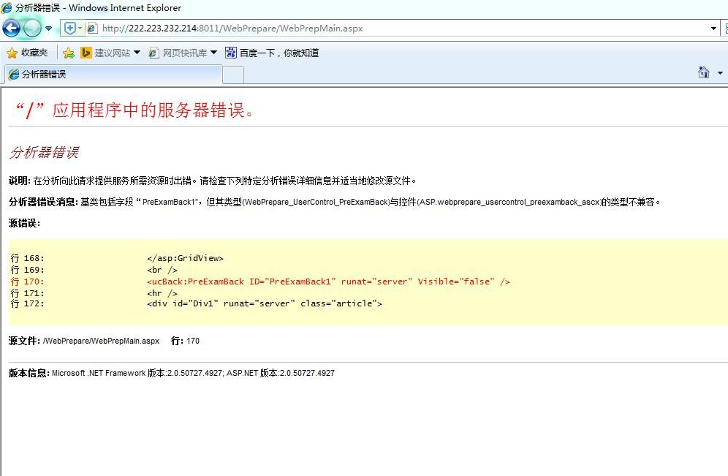Click the Baidu paw icon on favorites bar
This screenshot has width=728, height=476.
(231, 53)
